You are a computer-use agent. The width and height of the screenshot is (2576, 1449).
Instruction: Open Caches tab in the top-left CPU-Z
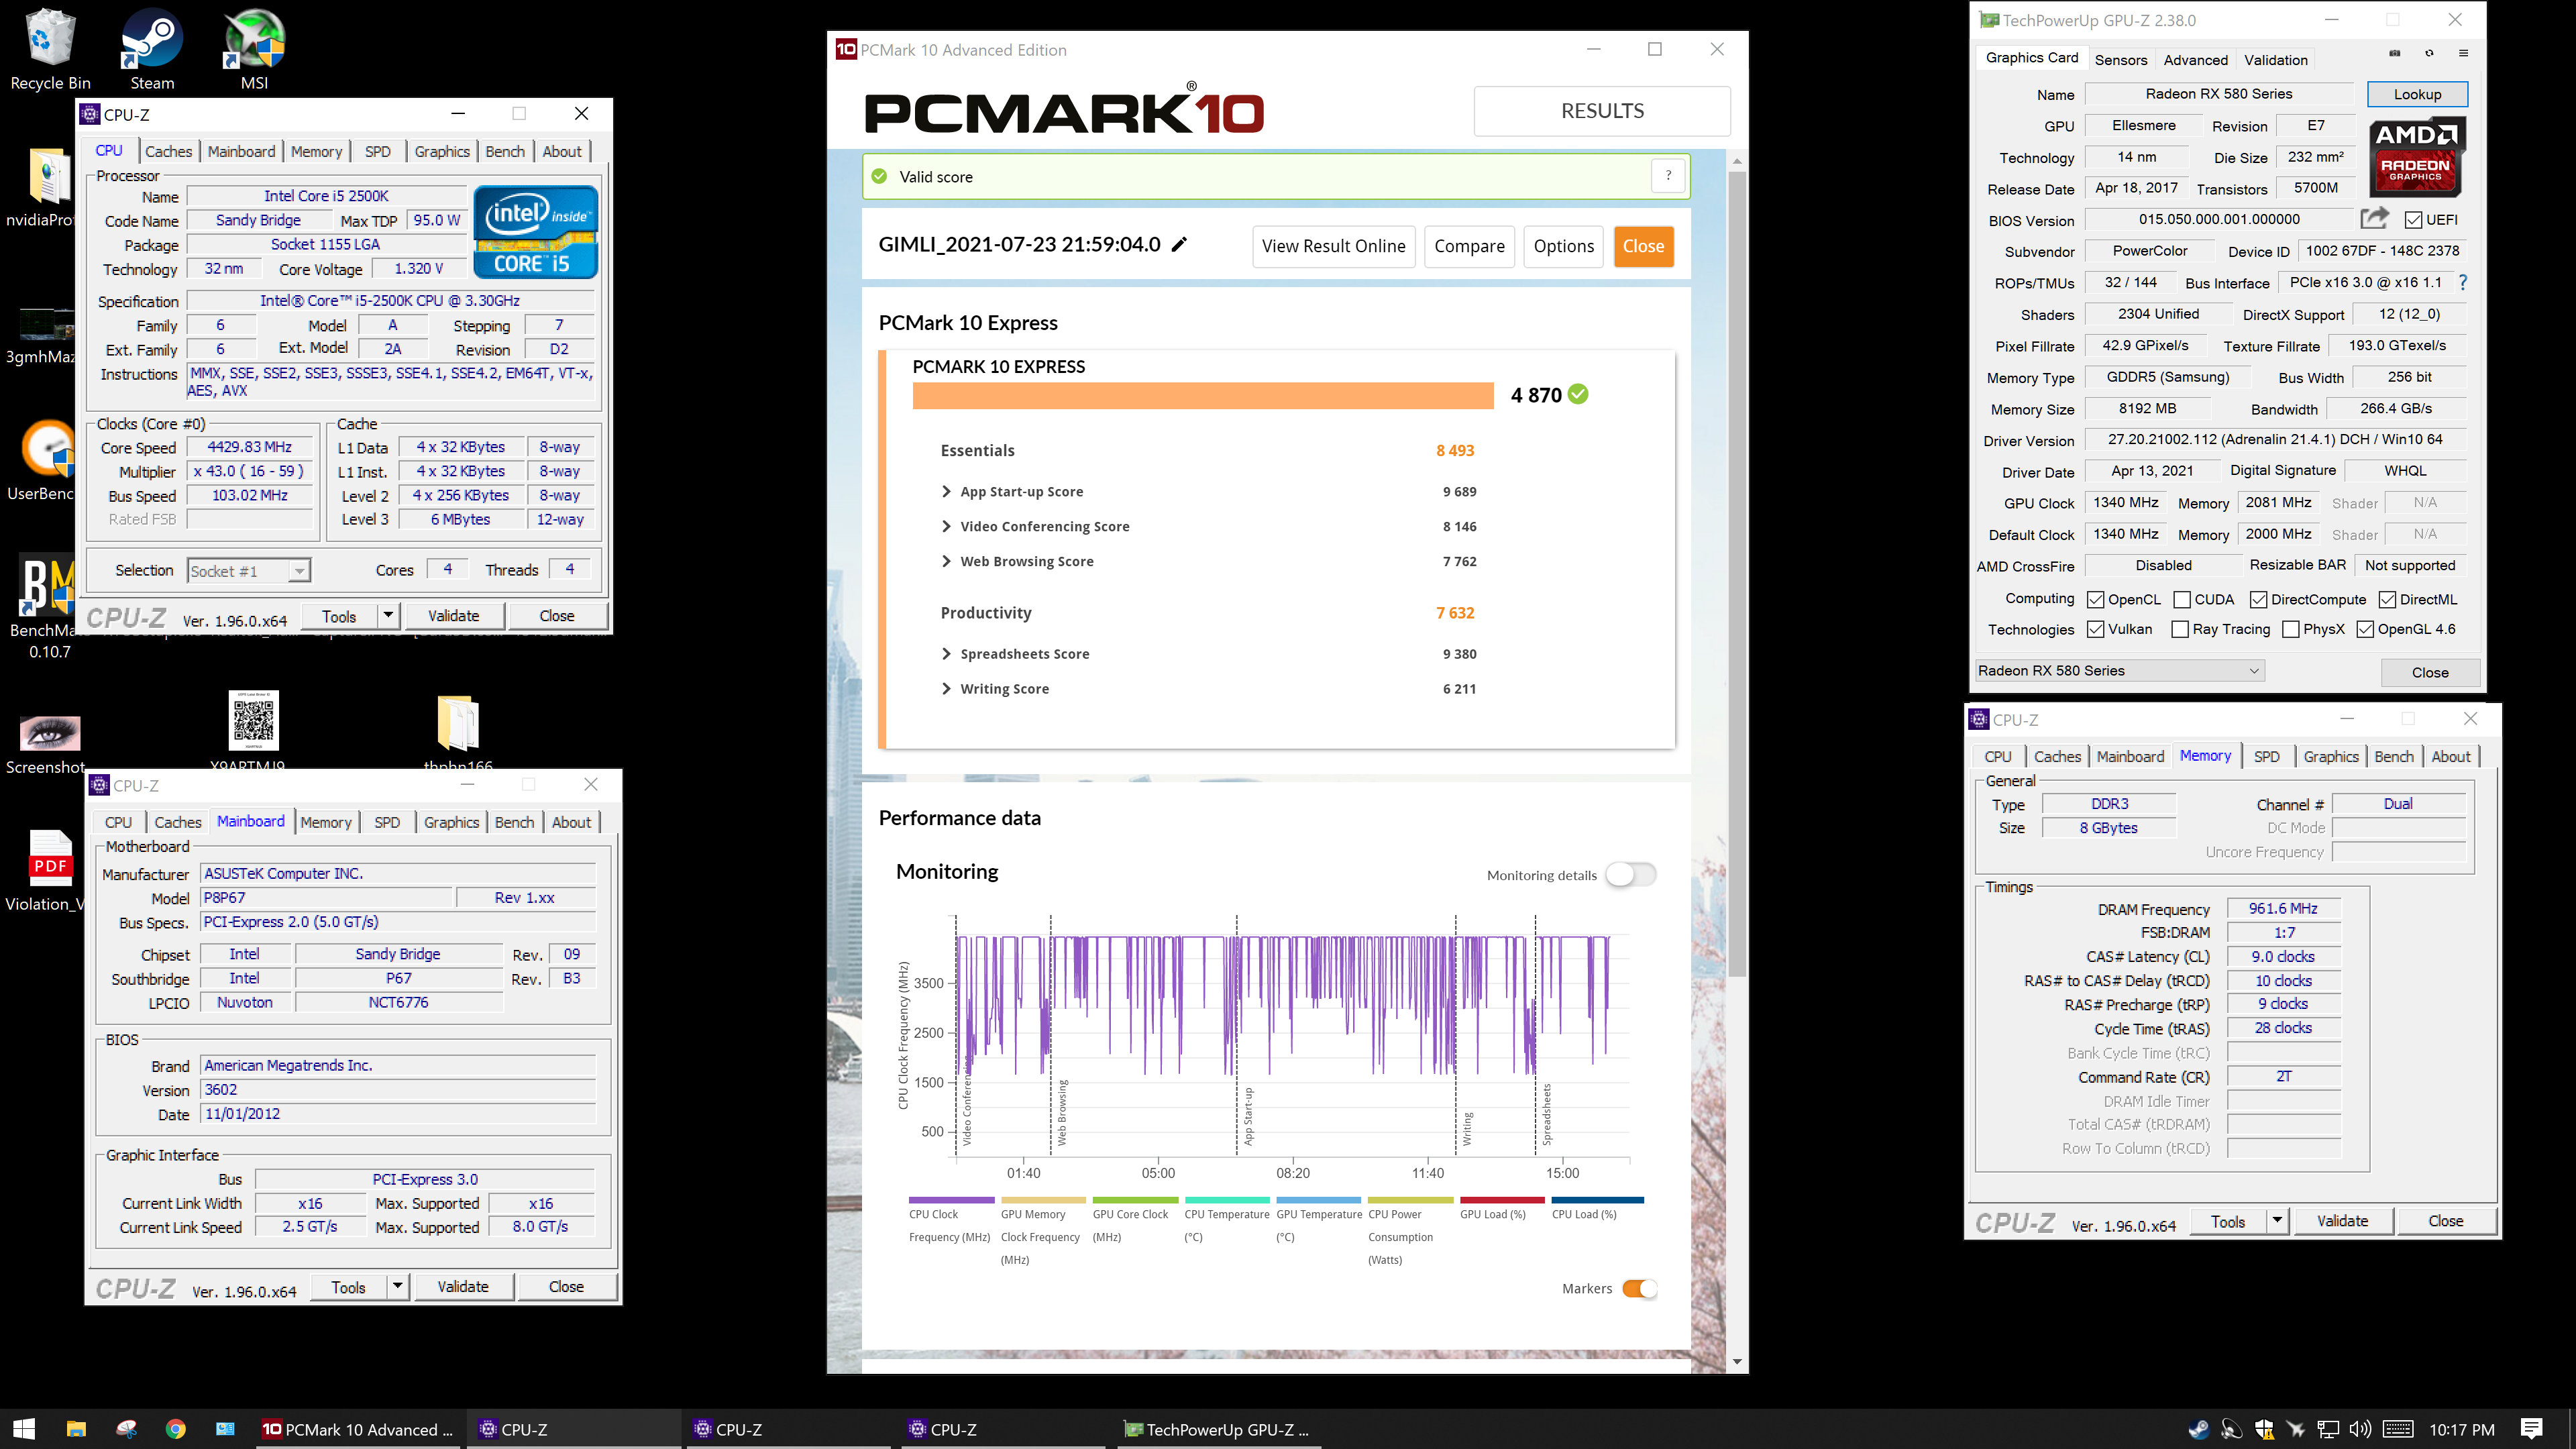coord(168,151)
